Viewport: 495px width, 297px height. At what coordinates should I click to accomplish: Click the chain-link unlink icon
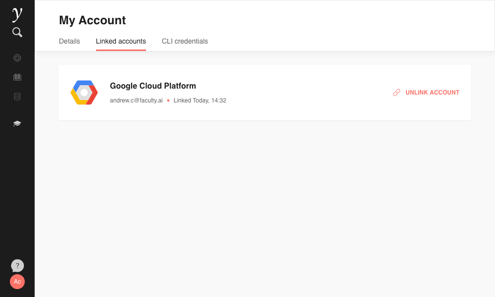(396, 93)
